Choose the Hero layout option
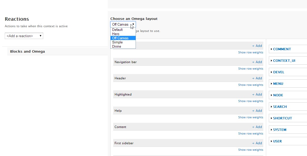Image resolution: width=307 pixels, height=156 pixels. coord(116,34)
